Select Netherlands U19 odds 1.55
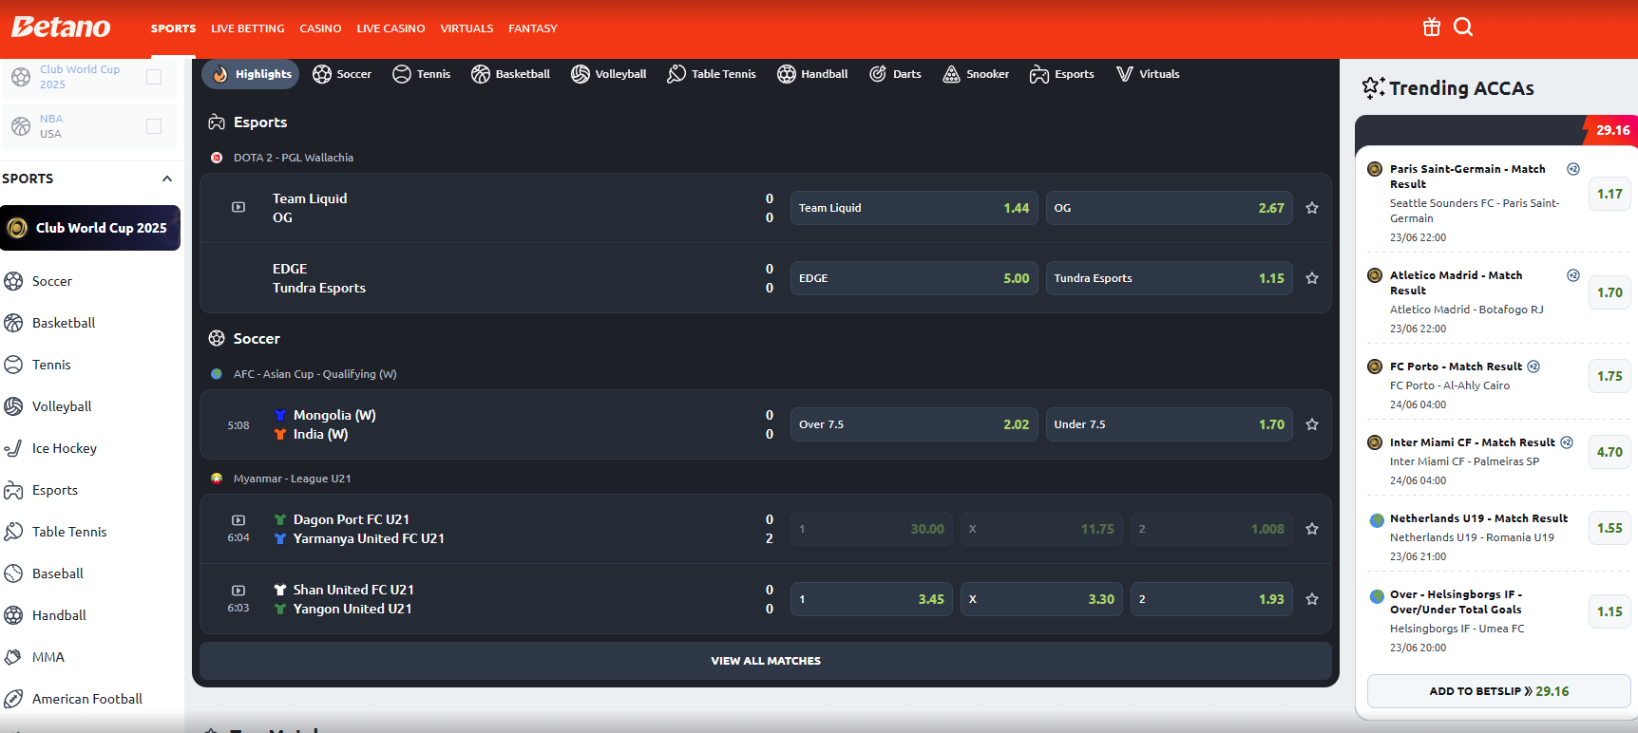The height and width of the screenshot is (733, 1638). (1609, 528)
